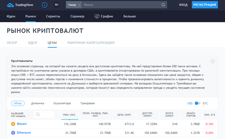Sort by ВСЕГО МОНЕТ column
Viewport: 225px width, 139px height.
tap(169, 115)
